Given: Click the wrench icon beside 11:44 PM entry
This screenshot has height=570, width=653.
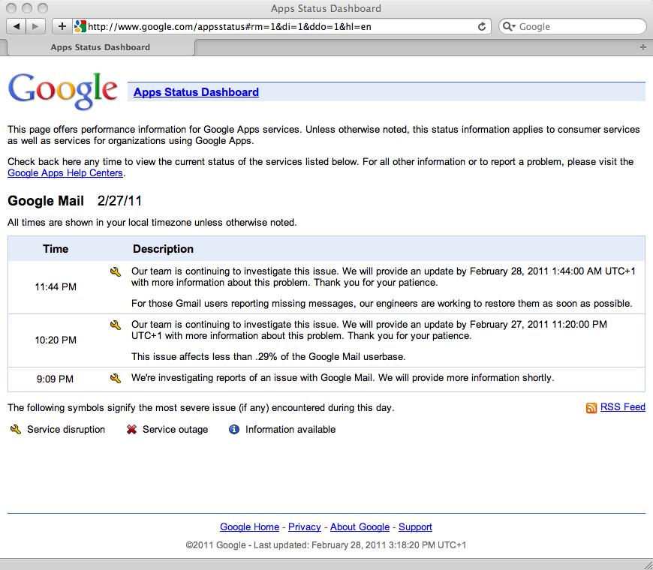Looking at the screenshot, I should 115,271.
